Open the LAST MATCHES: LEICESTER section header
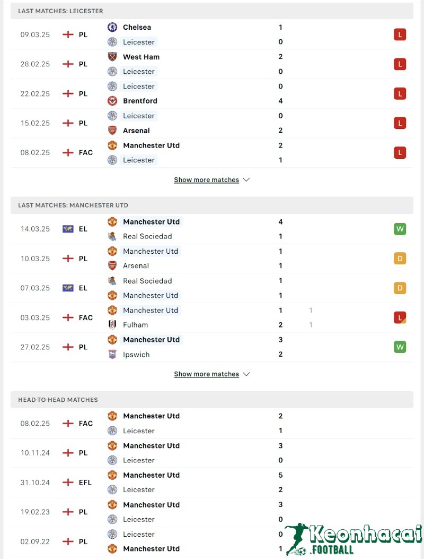The height and width of the screenshot is (559, 424). point(60,11)
